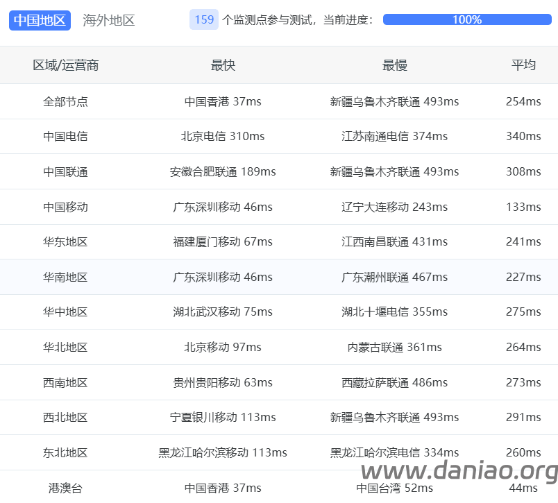Click the 100% progress bar

(466, 20)
